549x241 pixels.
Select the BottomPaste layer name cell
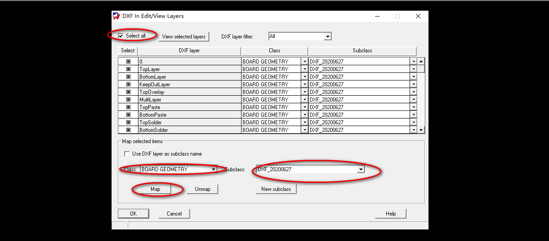point(189,115)
